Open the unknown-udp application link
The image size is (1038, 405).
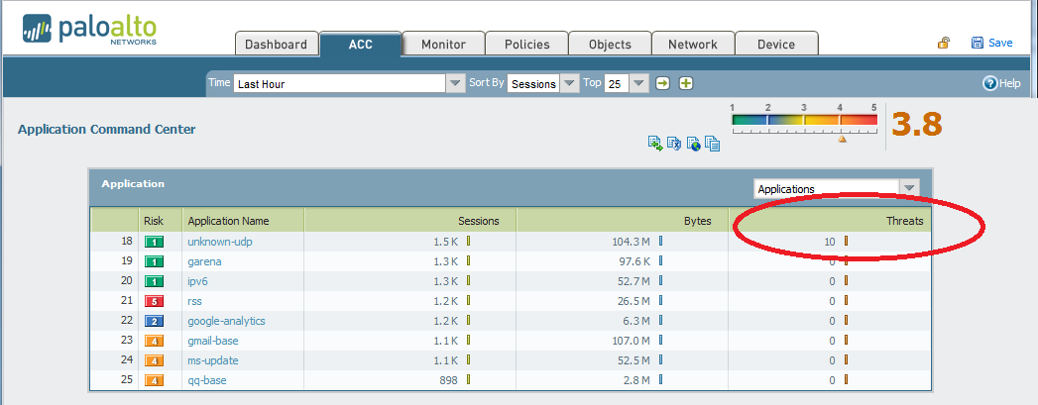point(215,242)
